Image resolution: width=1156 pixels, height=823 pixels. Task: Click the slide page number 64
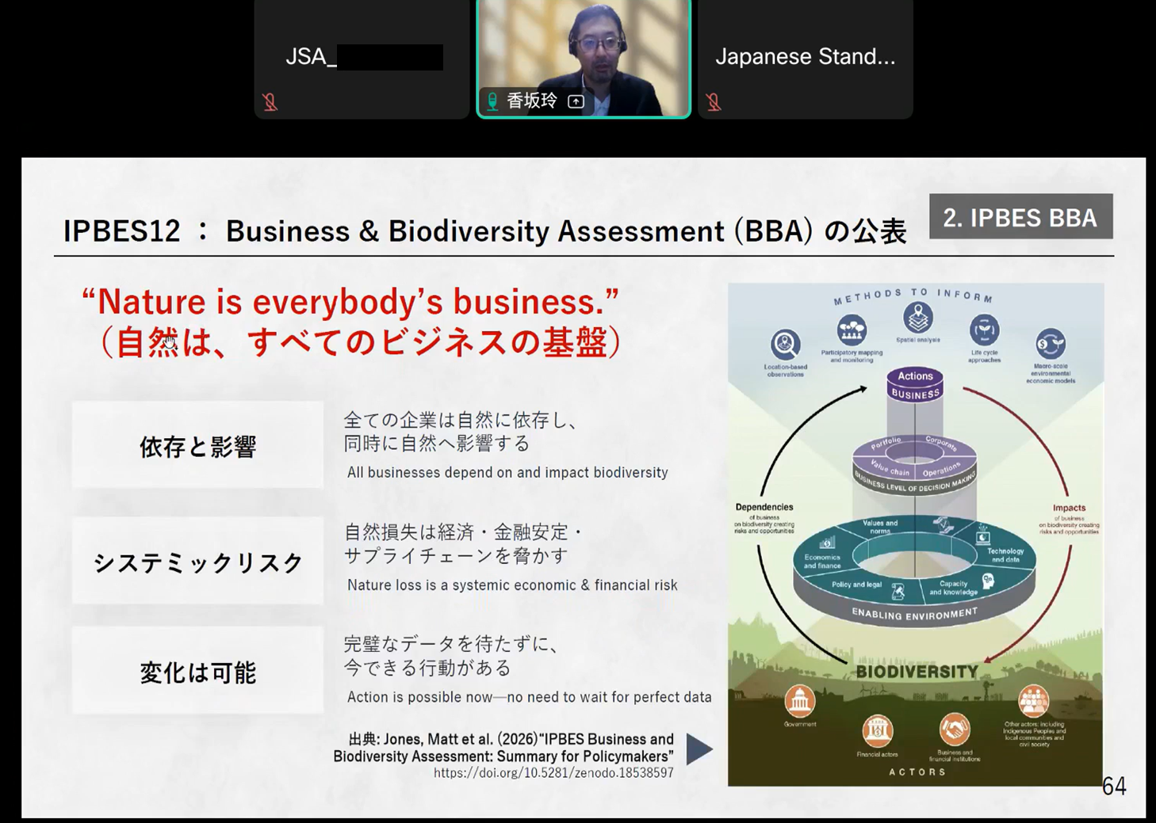1114,786
